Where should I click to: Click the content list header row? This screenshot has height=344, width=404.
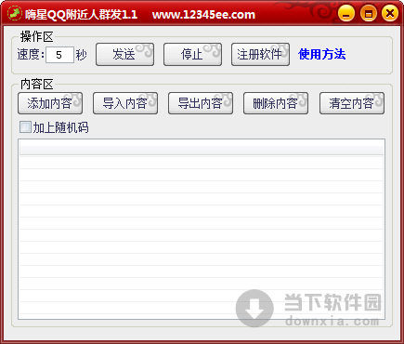pos(202,147)
